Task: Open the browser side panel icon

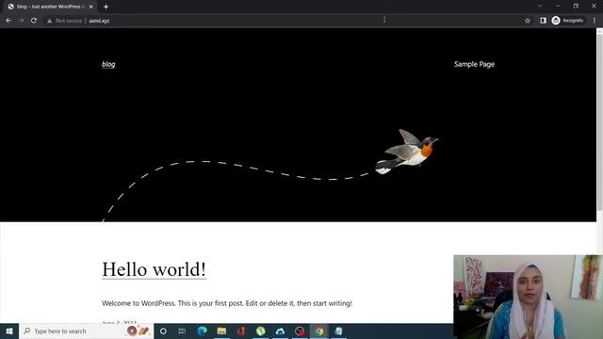Action: (x=543, y=21)
